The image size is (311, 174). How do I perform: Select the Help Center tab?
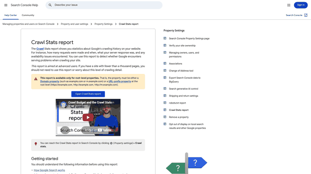click(10, 15)
